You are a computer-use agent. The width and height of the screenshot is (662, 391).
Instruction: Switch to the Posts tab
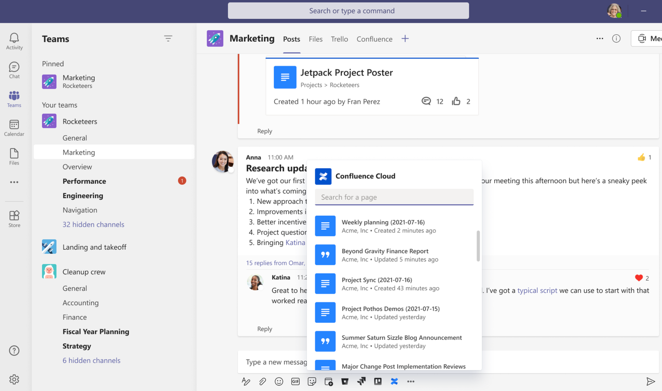pos(292,39)
